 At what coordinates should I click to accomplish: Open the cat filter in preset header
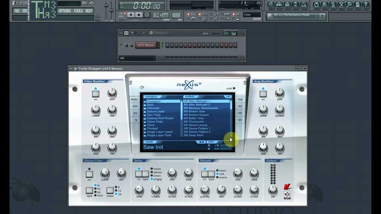click(228, 97)
